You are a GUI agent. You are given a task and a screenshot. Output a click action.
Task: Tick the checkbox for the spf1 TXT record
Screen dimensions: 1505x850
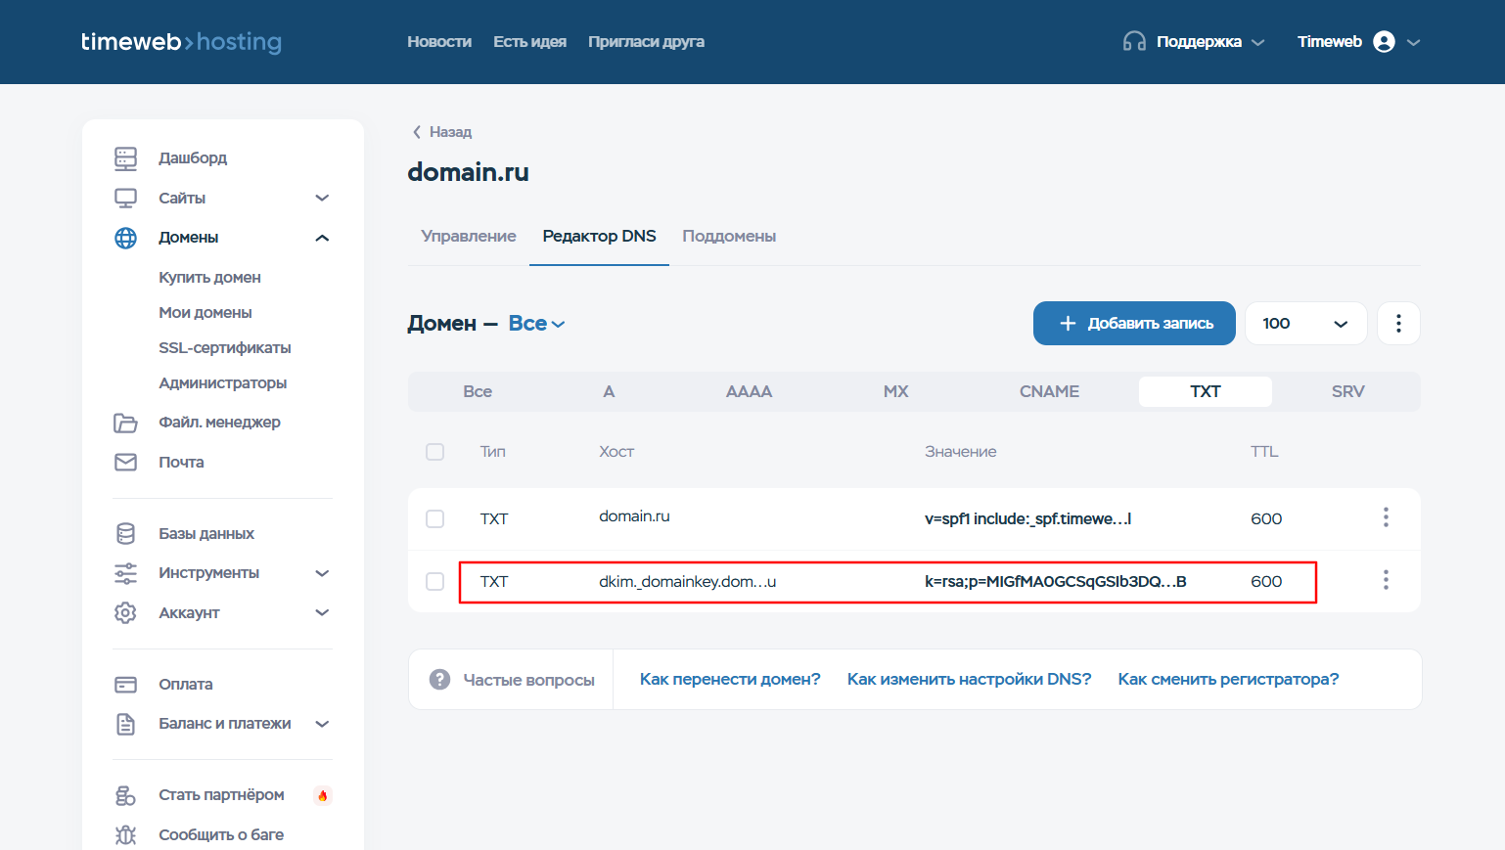point(435,519)
